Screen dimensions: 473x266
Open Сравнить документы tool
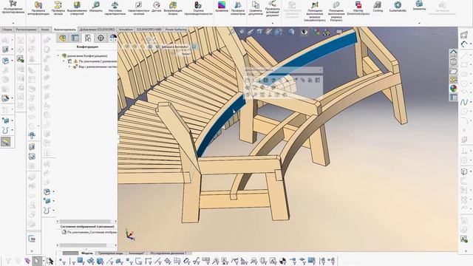tap(256, 8)
